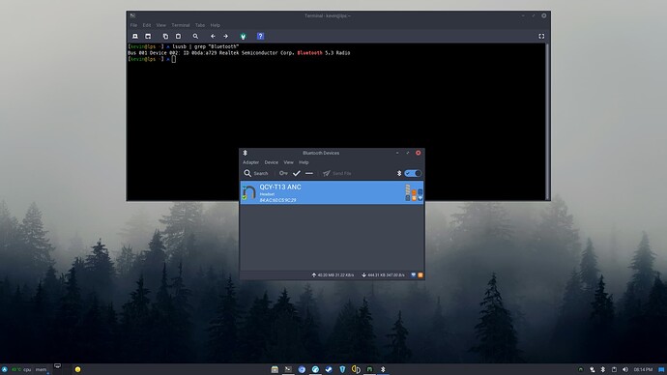Switch to the Terminal taskbar icon

(288, 370)
